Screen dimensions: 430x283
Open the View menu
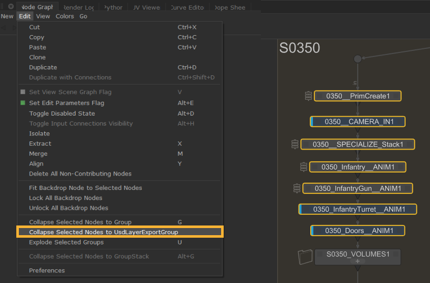[x=43, y=16]
